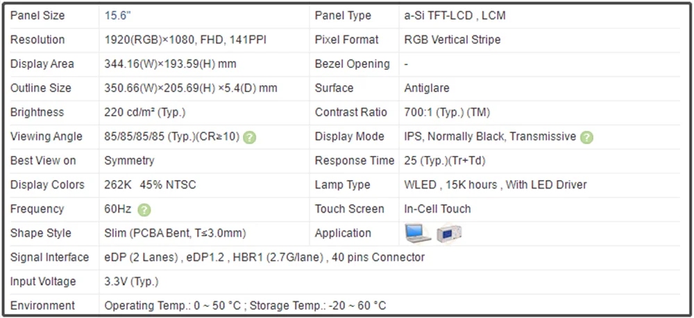
Task: Click the Operating Temp environment text
Action: [x=244, y=306]
